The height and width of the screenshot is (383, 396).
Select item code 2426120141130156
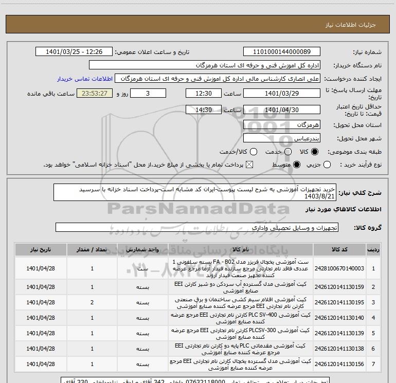click(x=339, y=364)
